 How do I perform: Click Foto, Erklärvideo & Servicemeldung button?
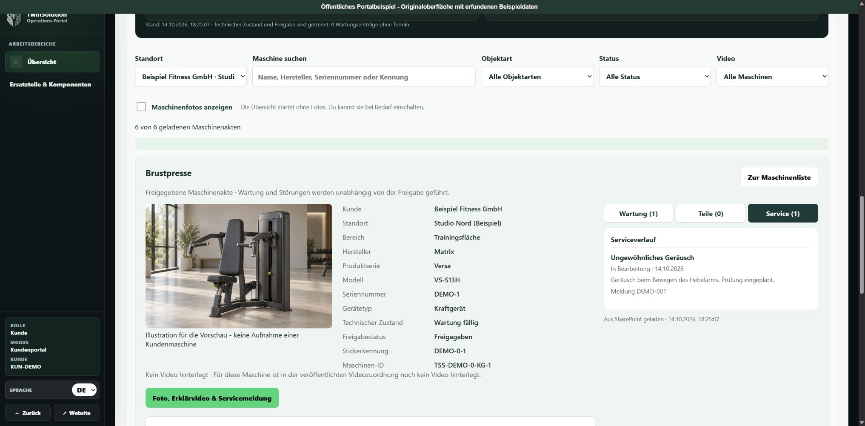click(212, 398)
